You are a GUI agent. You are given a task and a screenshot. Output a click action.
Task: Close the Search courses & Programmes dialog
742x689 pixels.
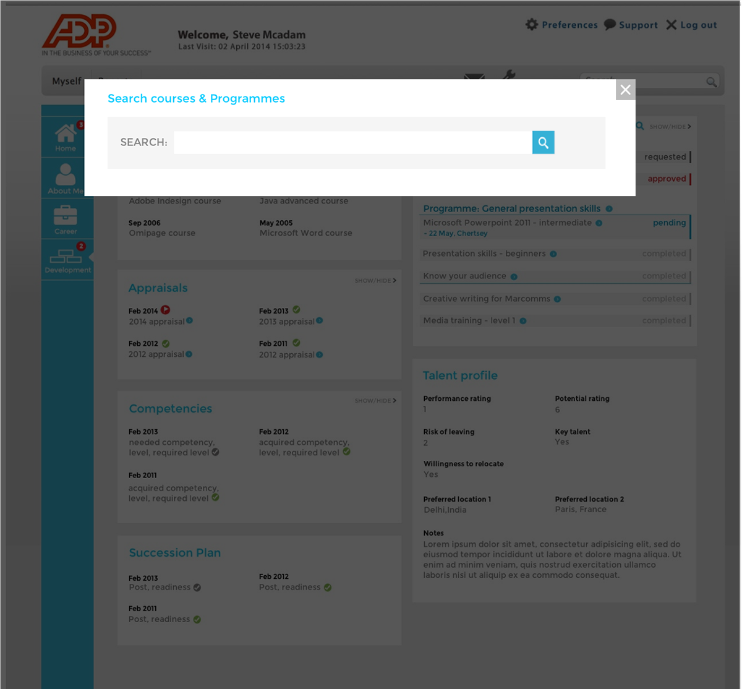tap(625, 90)
